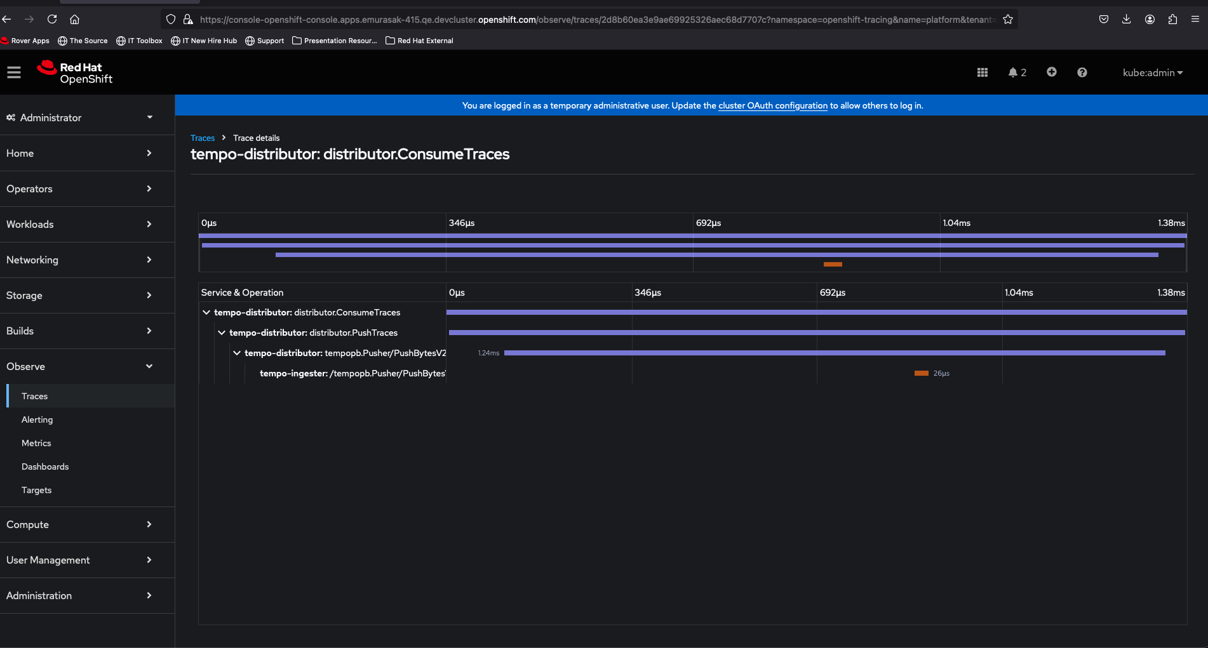Open the browser application menu

[x=1195, y=19]
